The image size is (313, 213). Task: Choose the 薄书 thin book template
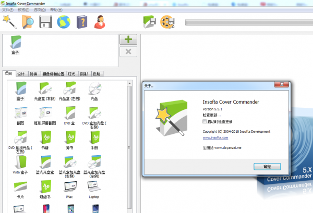click(x=69, y=140)
